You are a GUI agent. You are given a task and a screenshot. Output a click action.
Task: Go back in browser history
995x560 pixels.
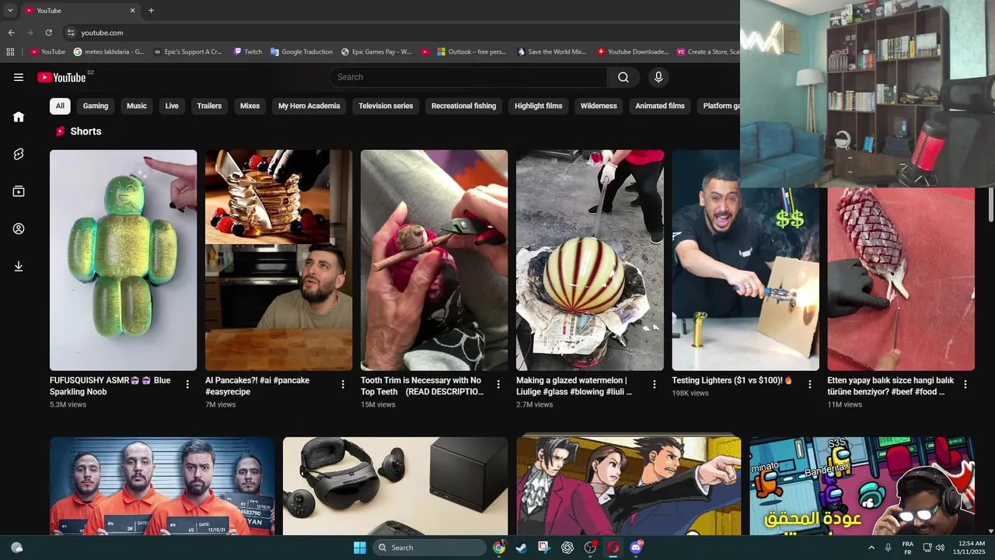[x=11, y=33]
